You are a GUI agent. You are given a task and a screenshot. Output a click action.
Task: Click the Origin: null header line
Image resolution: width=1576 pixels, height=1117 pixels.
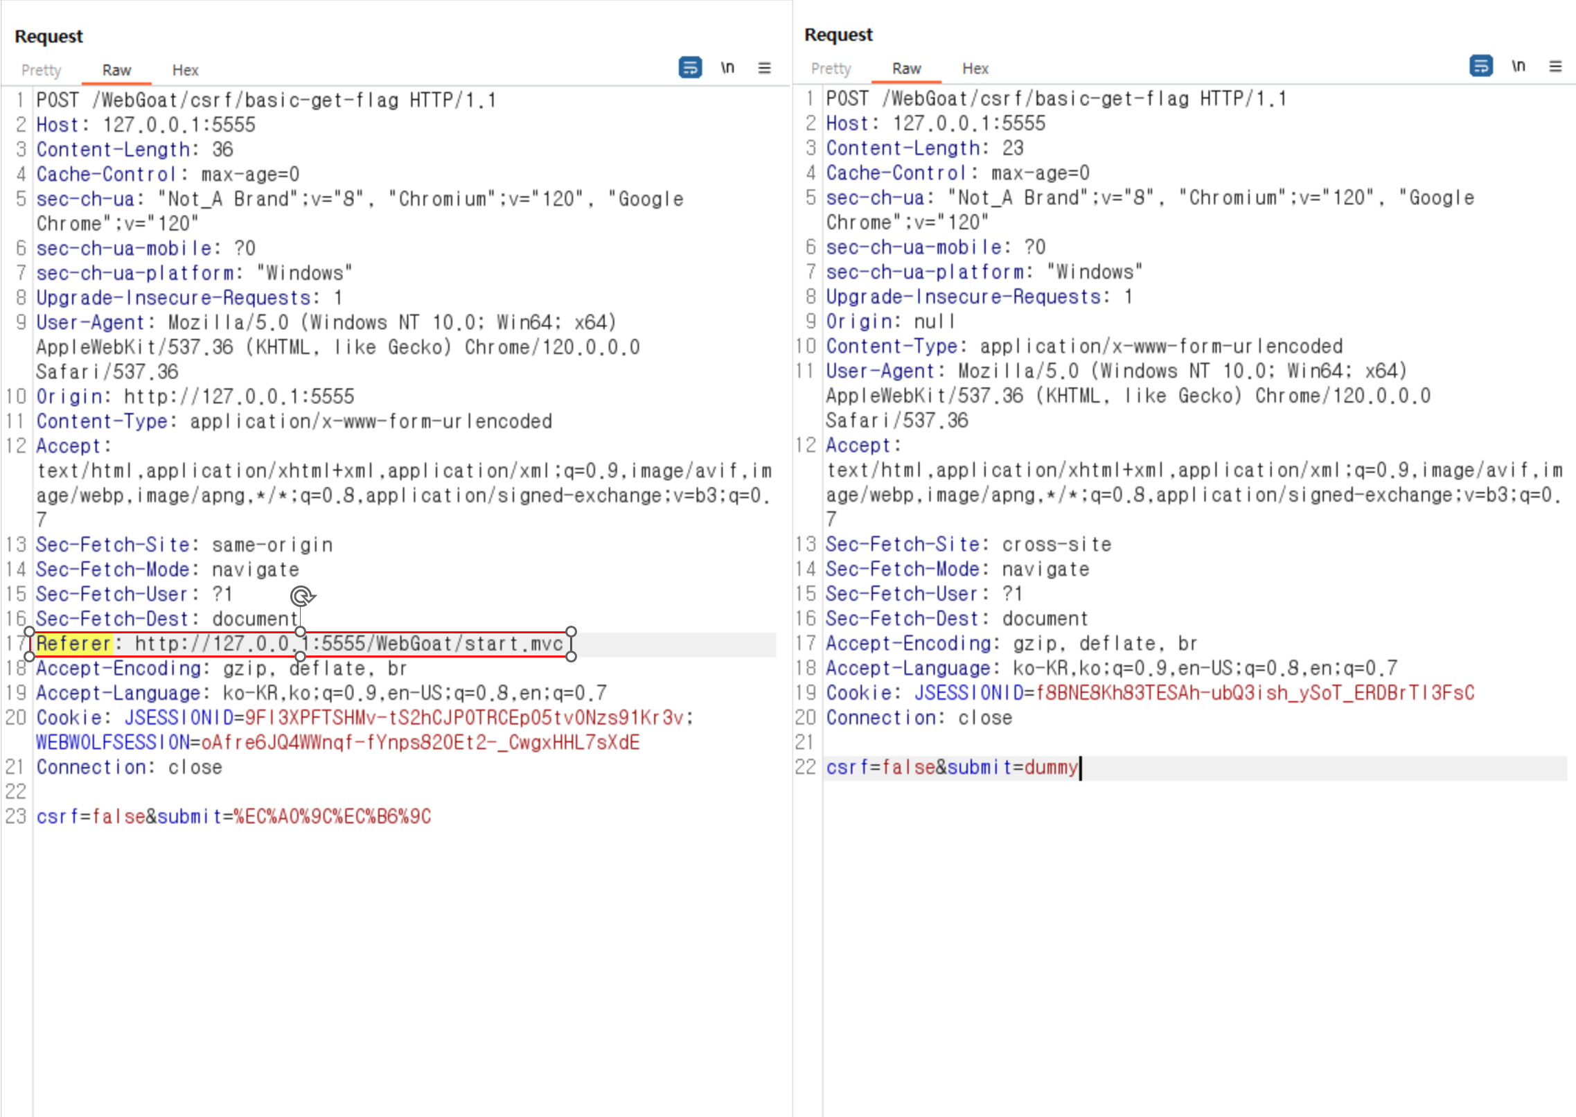pos(890,322)
